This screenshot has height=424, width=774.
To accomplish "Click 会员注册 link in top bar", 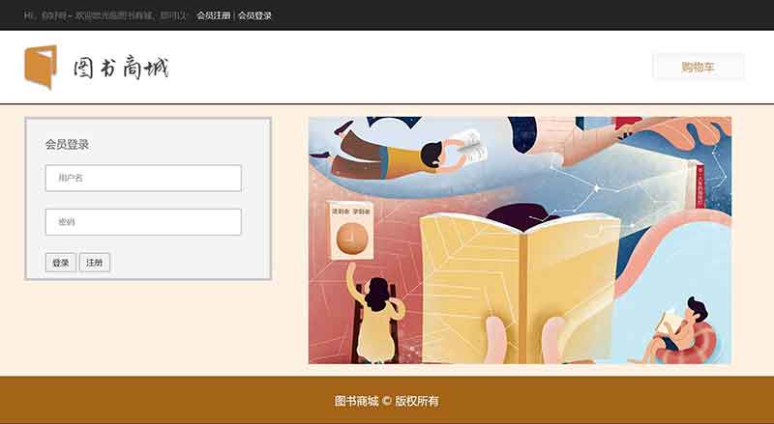I will pyautogui.click(x=213, y=15).
